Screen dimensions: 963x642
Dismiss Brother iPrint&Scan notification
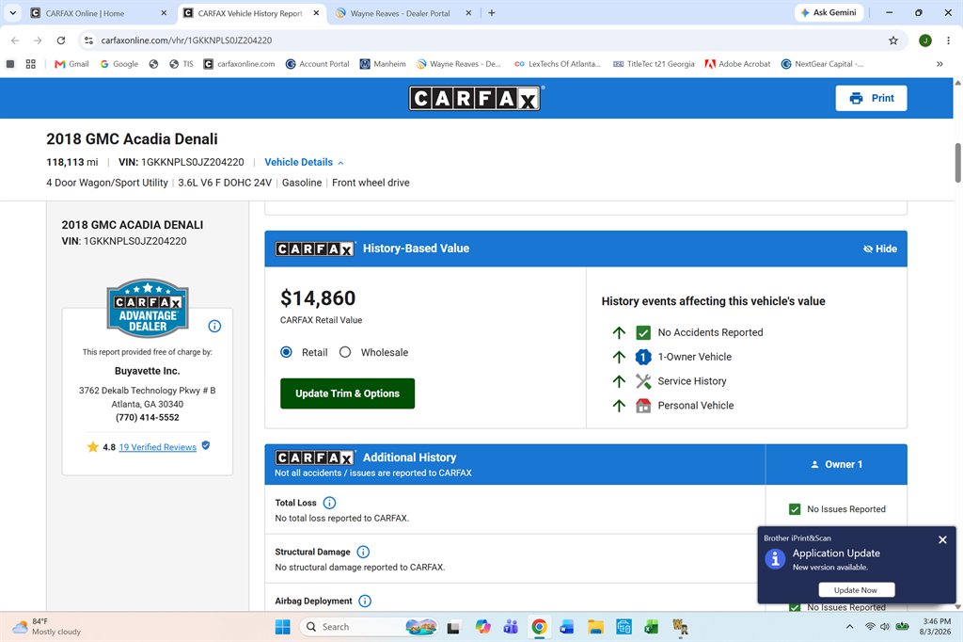coord(942,540)
